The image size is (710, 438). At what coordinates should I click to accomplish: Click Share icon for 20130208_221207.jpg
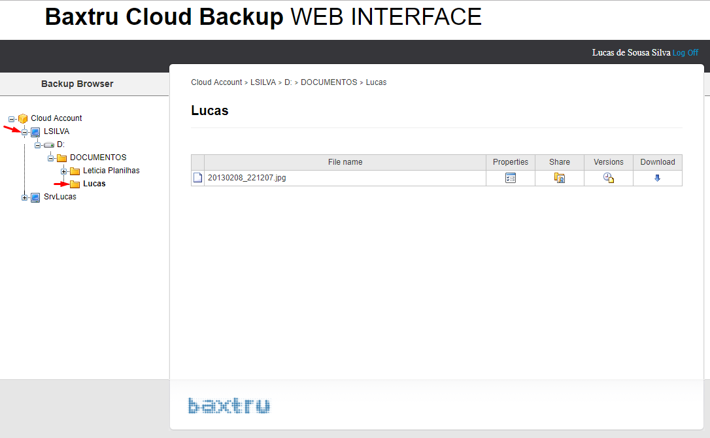[x=559, y=178]
